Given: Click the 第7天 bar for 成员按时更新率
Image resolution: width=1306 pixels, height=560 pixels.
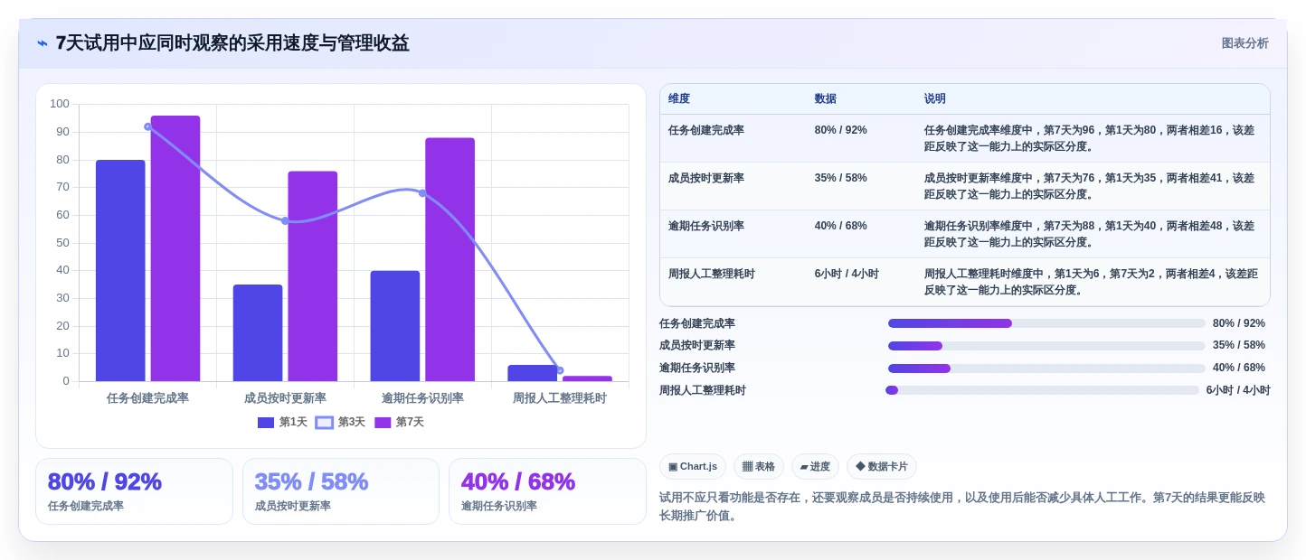Looking at the screenshot, I should [313, 276].
